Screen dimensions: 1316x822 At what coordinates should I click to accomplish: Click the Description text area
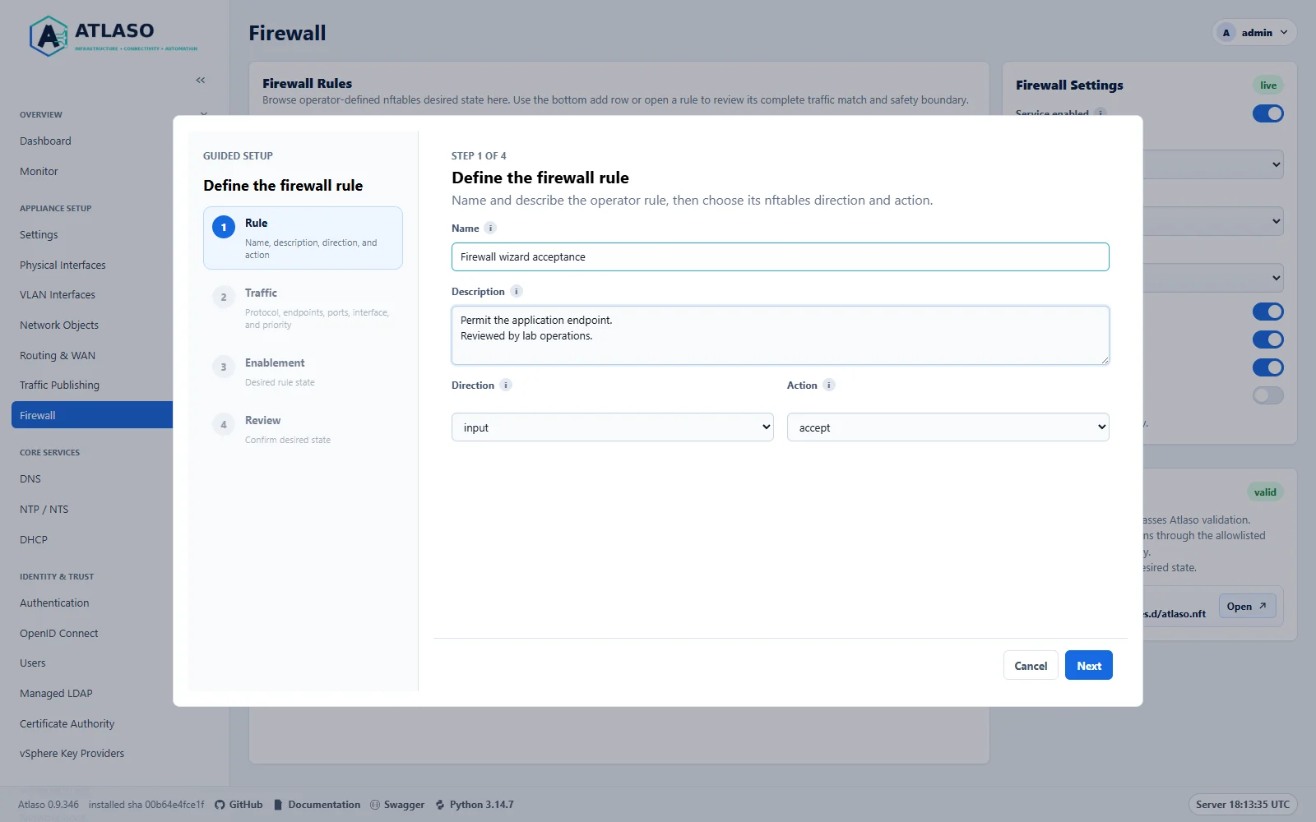pos(781,335)
